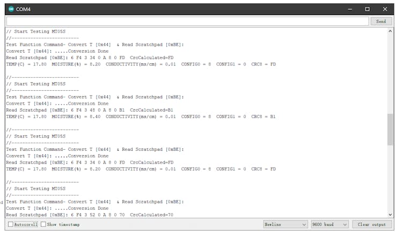Screen dimensions: 397x234
Task: Click the 'MOISTURE(%) = 8.40' output line
Action: 141,117
